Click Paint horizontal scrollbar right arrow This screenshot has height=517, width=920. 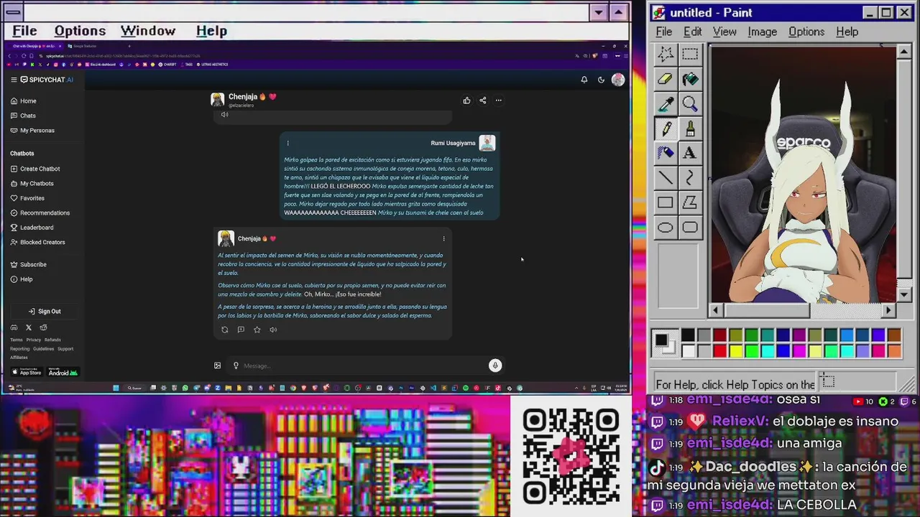[x=888, y=310]
